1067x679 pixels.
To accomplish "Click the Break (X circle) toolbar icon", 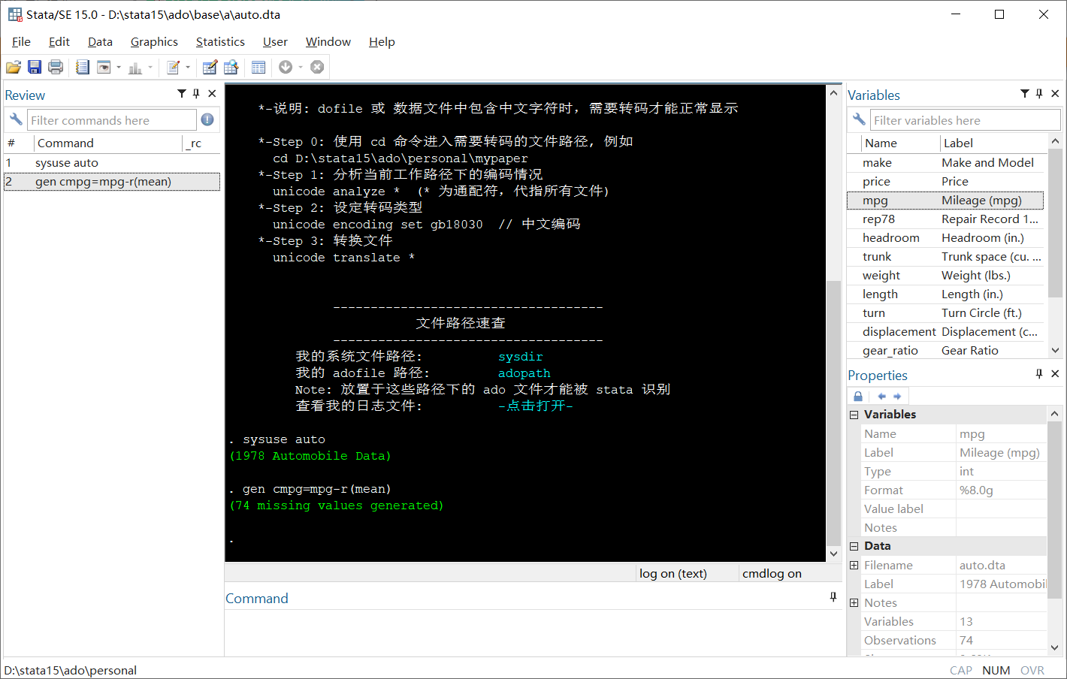I will point(317,68).
